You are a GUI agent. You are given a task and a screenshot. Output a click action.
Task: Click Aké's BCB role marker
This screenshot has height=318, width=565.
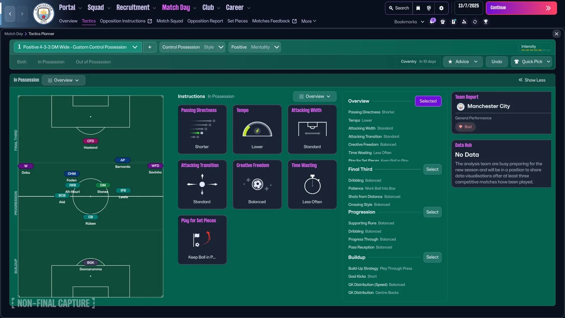tap(62, 195)
